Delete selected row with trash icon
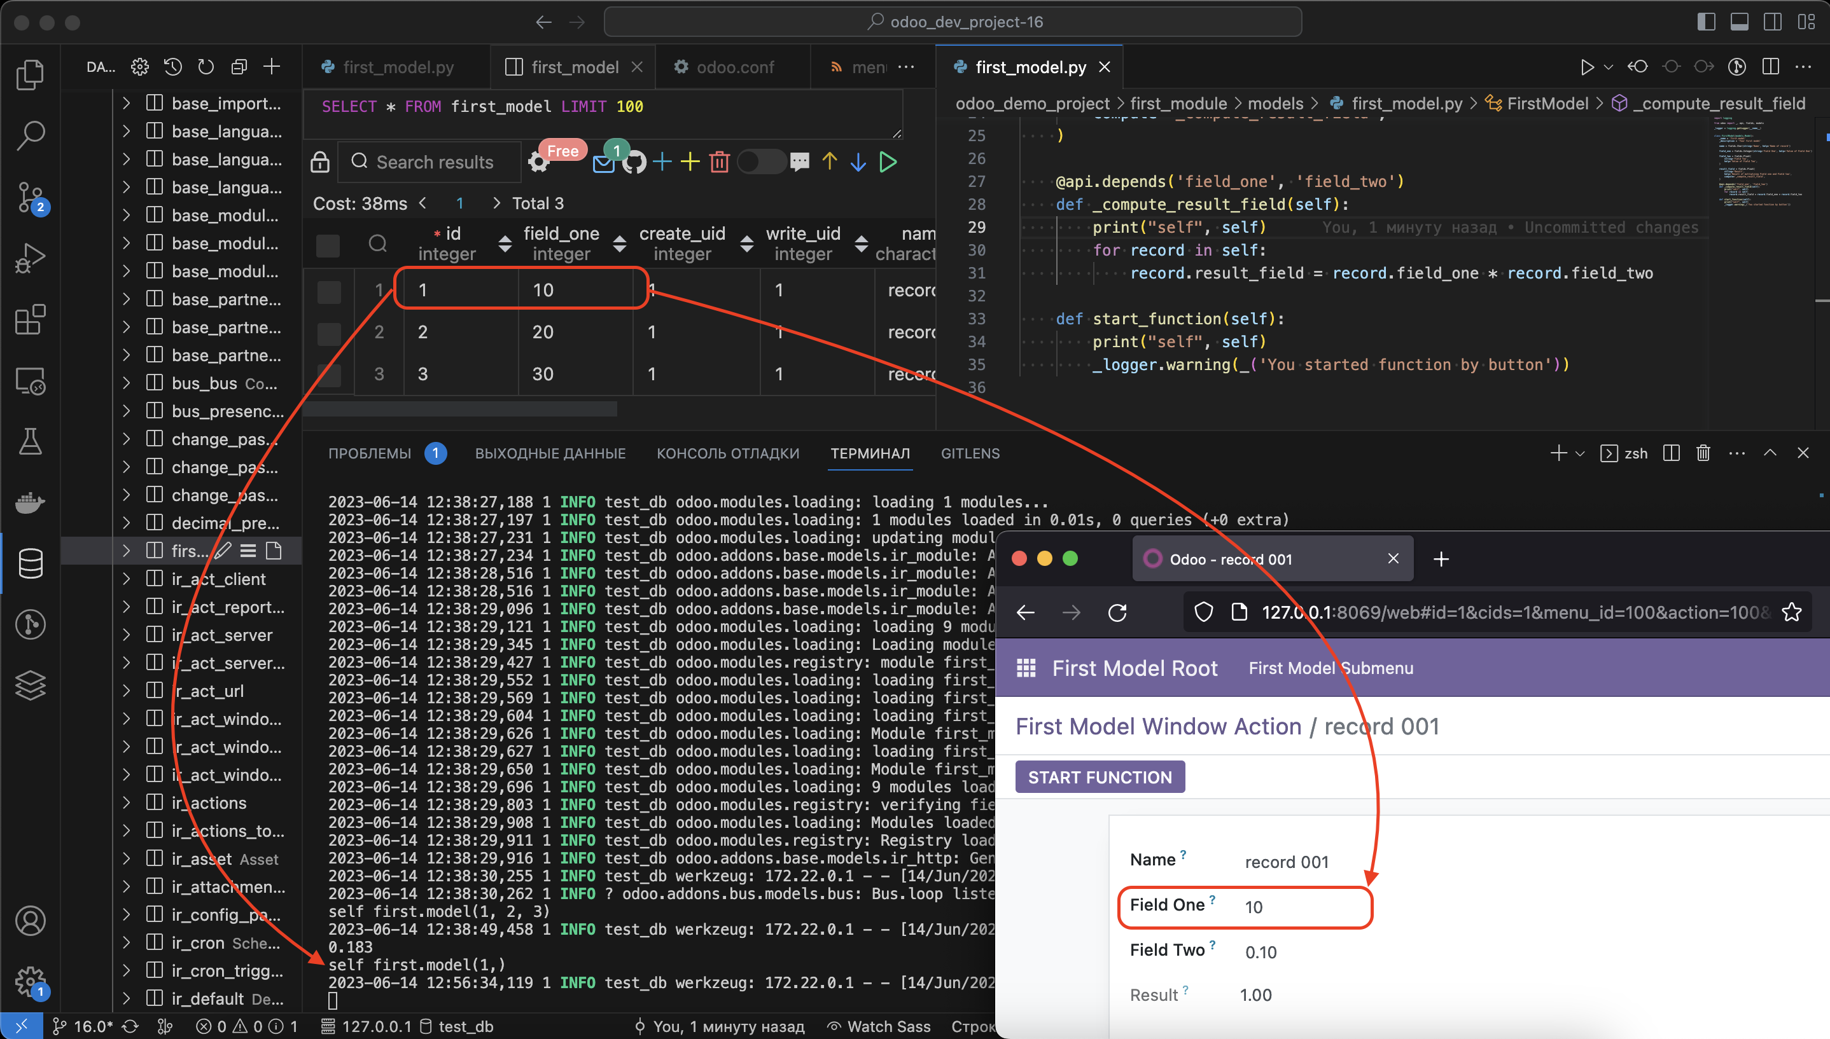This screenshot has height=1039, width=1830. tap(720, 162)
